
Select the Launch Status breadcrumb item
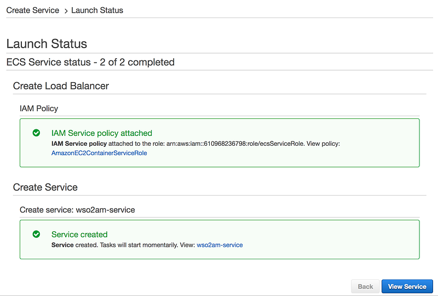pos(97,10)
